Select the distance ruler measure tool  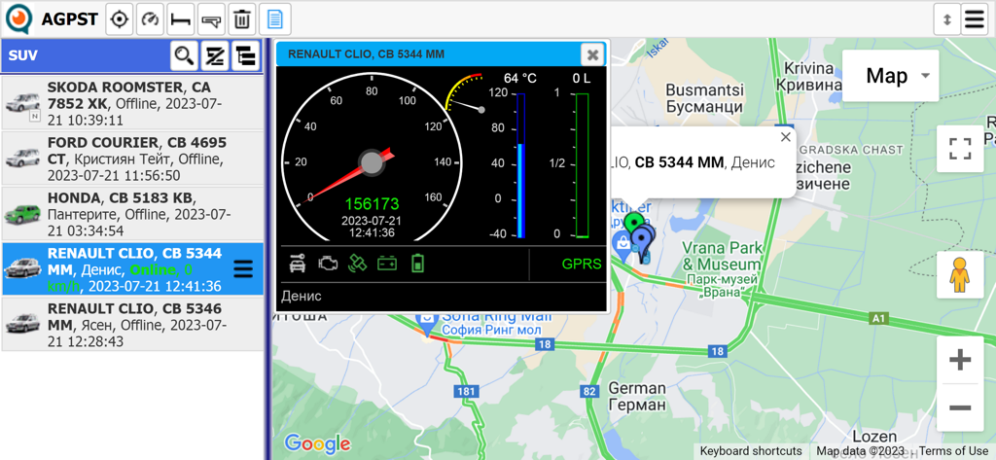tap(181, 19)
